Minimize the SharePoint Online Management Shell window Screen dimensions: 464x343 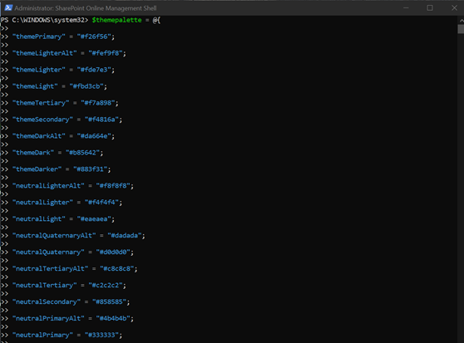[x=406, y=8]
